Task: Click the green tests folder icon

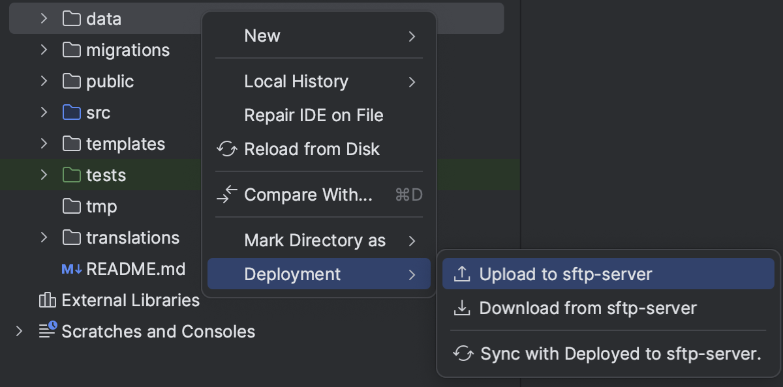Action: point(71,175)
